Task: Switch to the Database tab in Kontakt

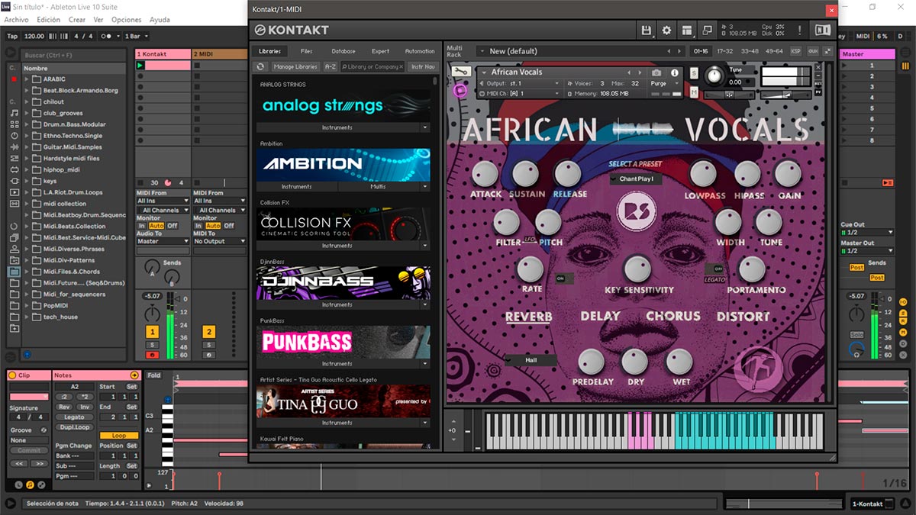Action: (x=343, y=51)
